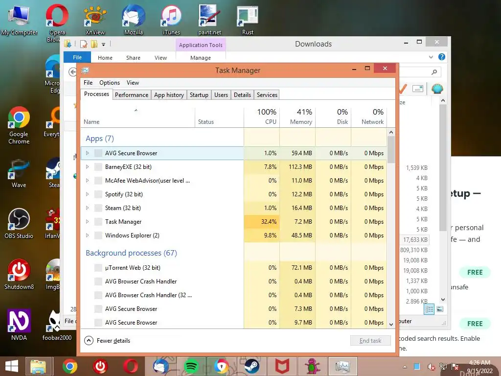Open the My Computer desktop icon
501x376 pixels.
[19, 20]
